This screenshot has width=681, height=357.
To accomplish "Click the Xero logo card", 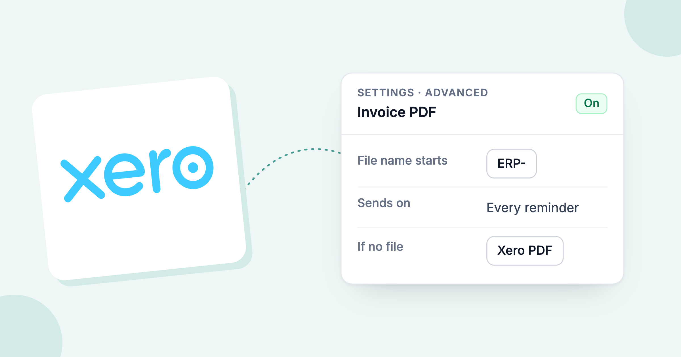I will 139,178.
